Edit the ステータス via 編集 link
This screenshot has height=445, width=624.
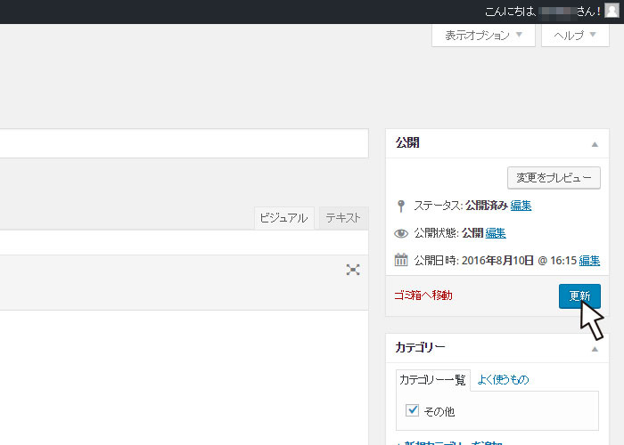[521, 206]
